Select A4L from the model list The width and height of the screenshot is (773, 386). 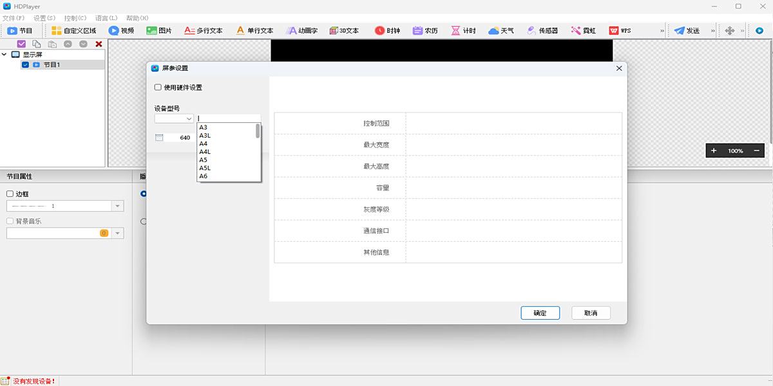(x=205, y=152)
